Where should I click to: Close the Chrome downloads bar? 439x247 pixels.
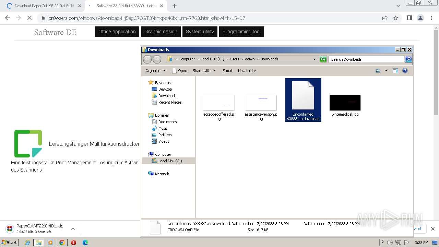433,229
